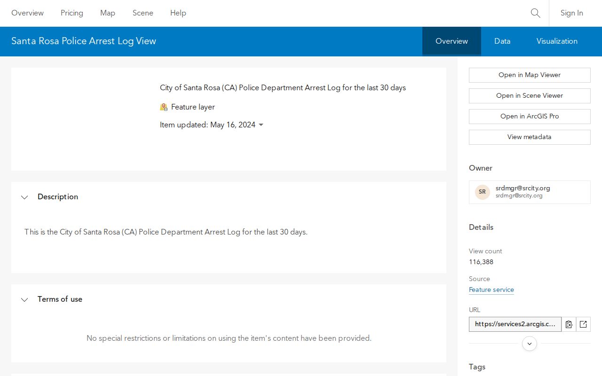Click the view count value 116,388

click(x=481, y=262)
